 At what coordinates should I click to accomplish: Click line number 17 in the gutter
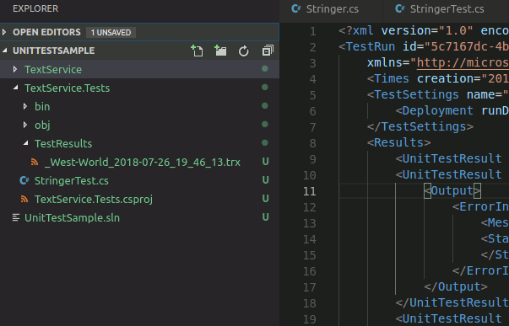point(309,287)
